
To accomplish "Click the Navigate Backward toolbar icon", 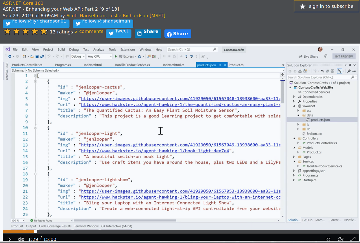I will pyautogui.click(x=10, y=56).
